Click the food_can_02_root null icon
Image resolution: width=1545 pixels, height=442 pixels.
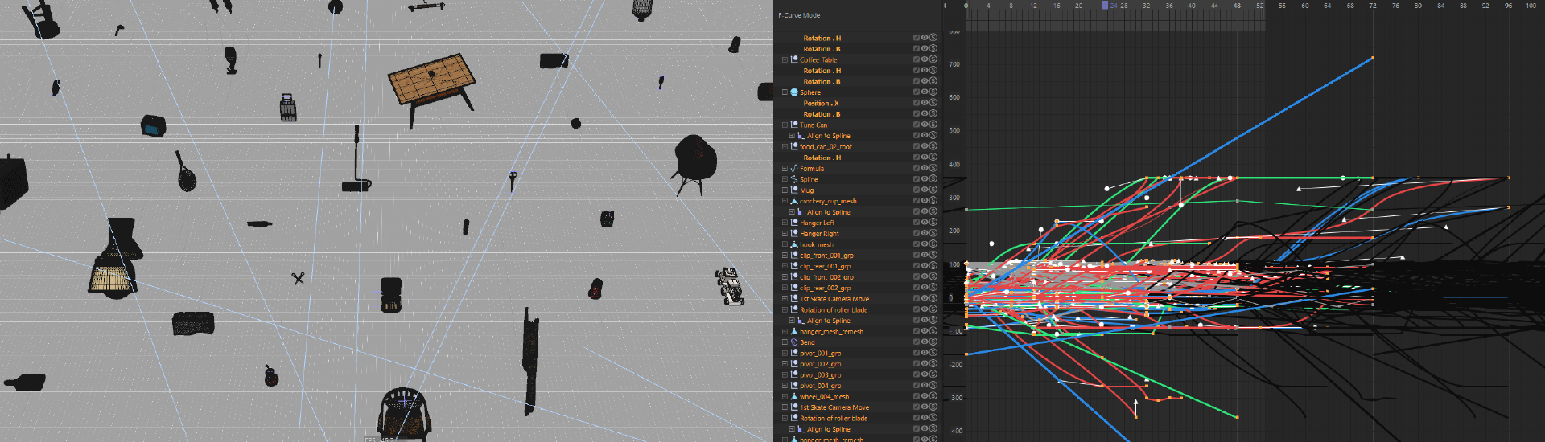coord(794,146)
